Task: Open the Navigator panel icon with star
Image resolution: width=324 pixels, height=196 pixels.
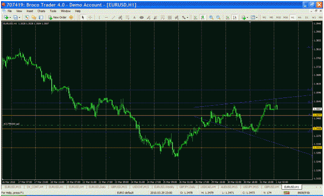Action: [34, 18]
